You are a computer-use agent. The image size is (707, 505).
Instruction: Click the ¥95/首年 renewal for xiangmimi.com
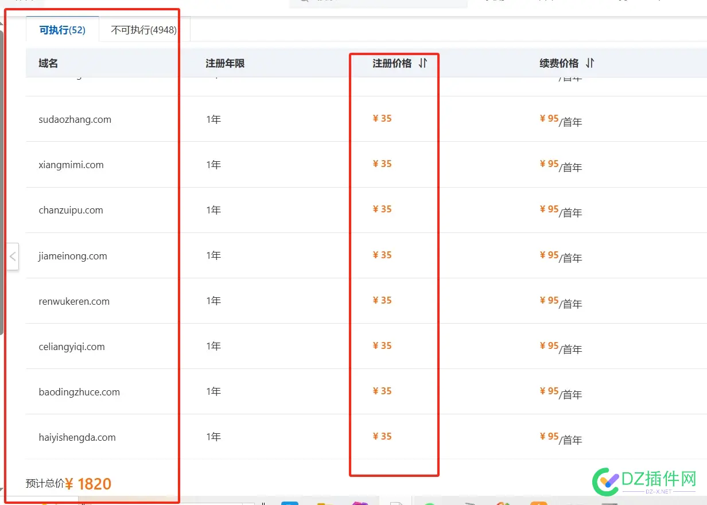point(561,166)
